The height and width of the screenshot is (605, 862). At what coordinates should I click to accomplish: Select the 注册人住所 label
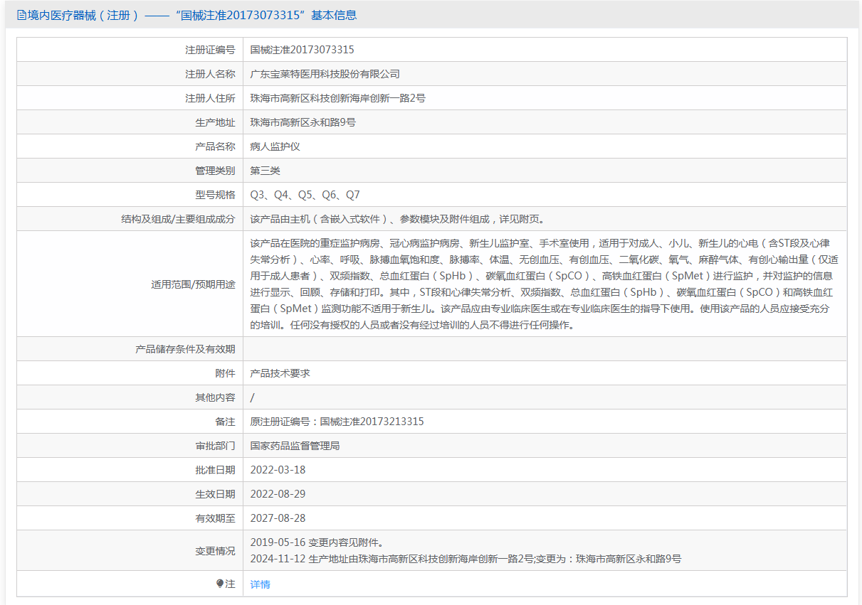point(210,98)
